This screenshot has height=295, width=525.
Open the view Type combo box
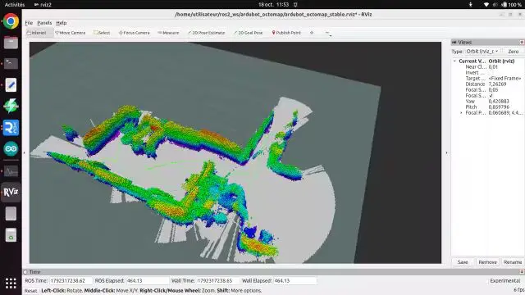click(x=482, y=51)
